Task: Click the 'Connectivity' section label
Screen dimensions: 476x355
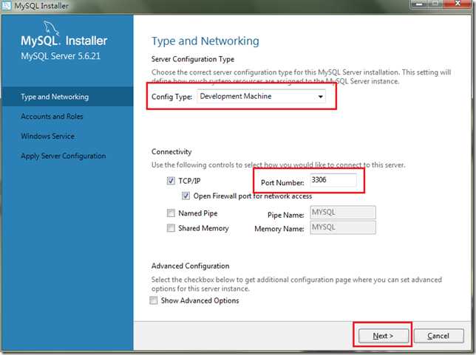Action: coord(171,151)
